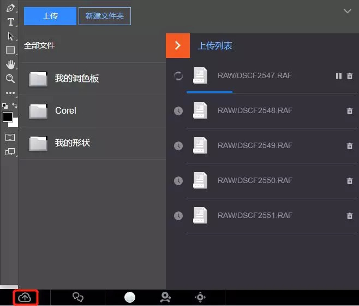This screenshot has width=359, height=306.
Task: Click the 新建文件夹 button
Action: (x=105, y=16)
